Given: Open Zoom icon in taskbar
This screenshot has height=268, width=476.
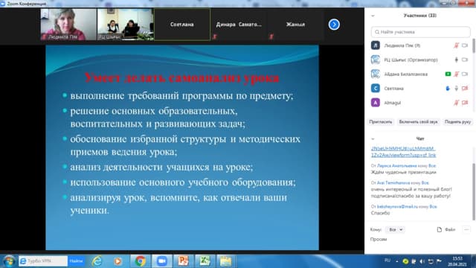Looking at the screenshot, I should point(162,261).
